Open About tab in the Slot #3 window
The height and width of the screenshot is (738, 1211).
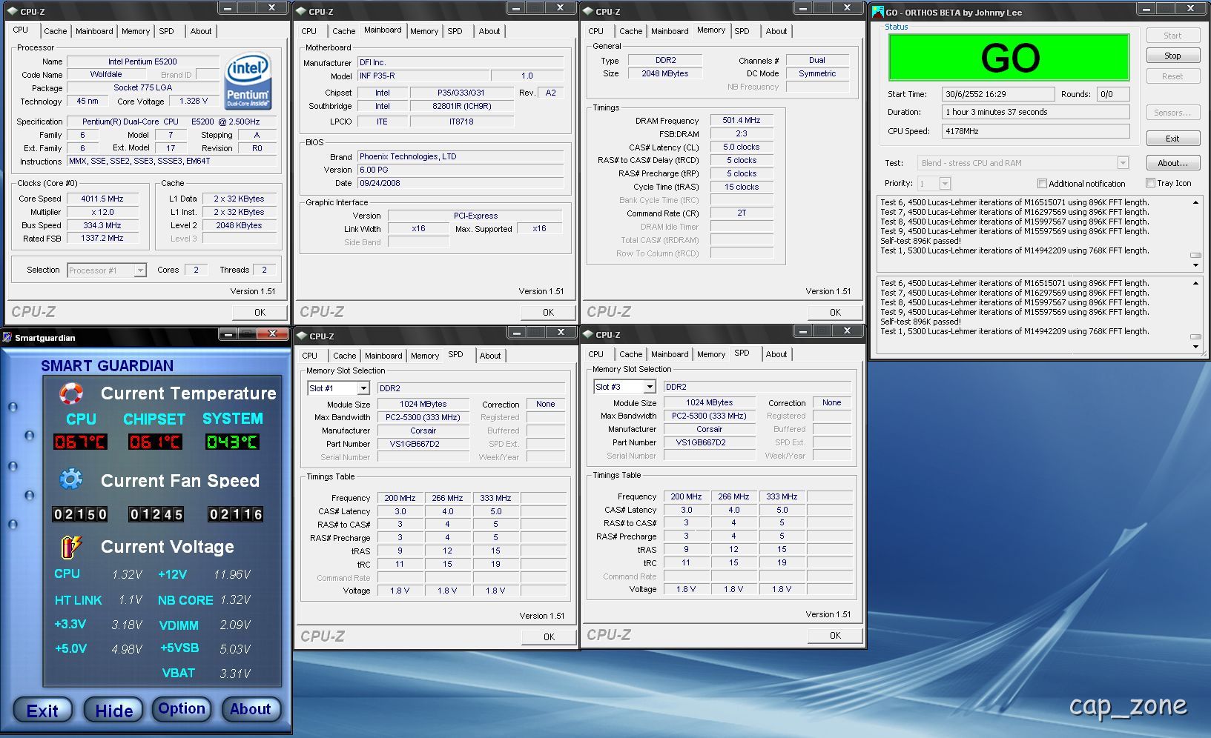point(776,354)
